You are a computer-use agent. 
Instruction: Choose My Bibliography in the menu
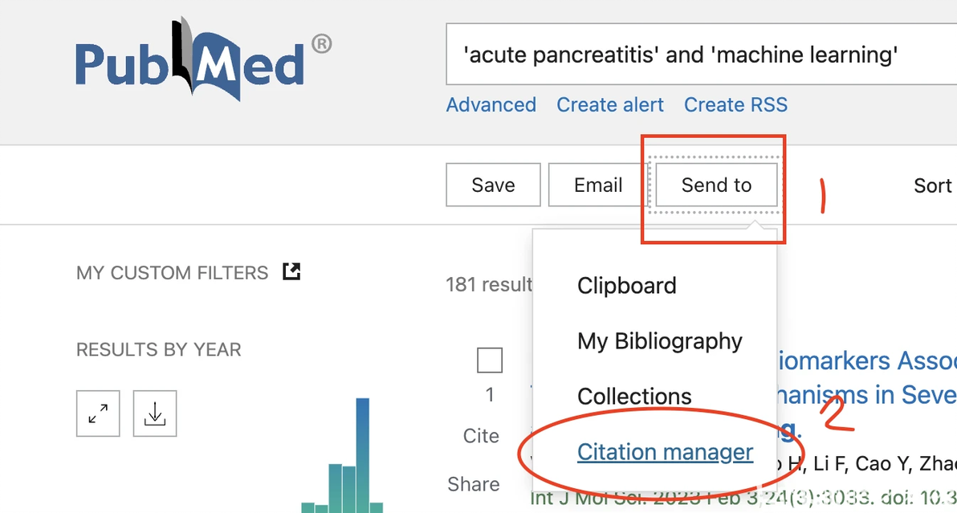[x=660, y=341]
